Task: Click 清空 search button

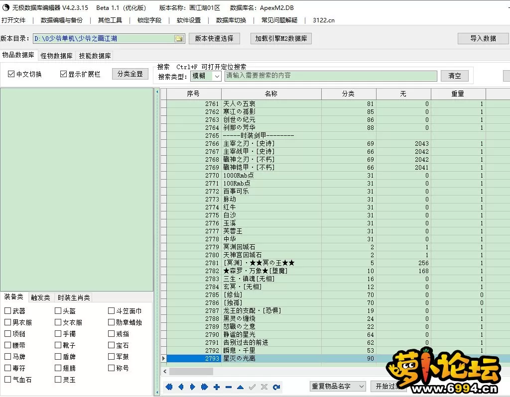Action: (455, 76)
